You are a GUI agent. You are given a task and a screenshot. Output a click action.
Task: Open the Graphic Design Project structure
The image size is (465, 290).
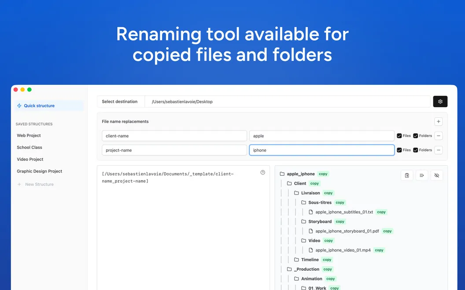[x=40, y=171]
